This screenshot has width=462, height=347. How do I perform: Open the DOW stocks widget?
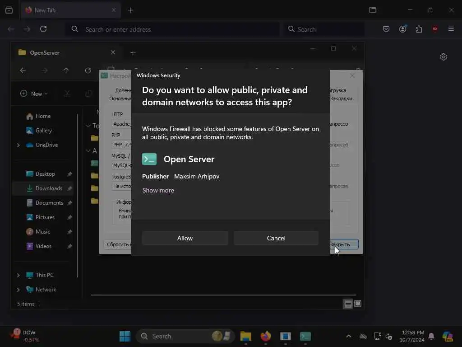click(25, 336)
